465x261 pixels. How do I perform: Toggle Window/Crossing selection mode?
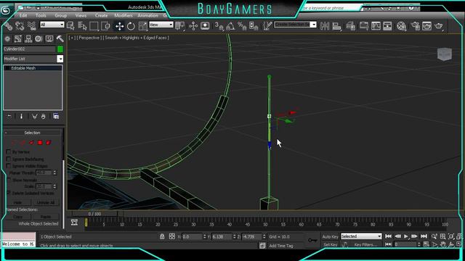(105, 26)
